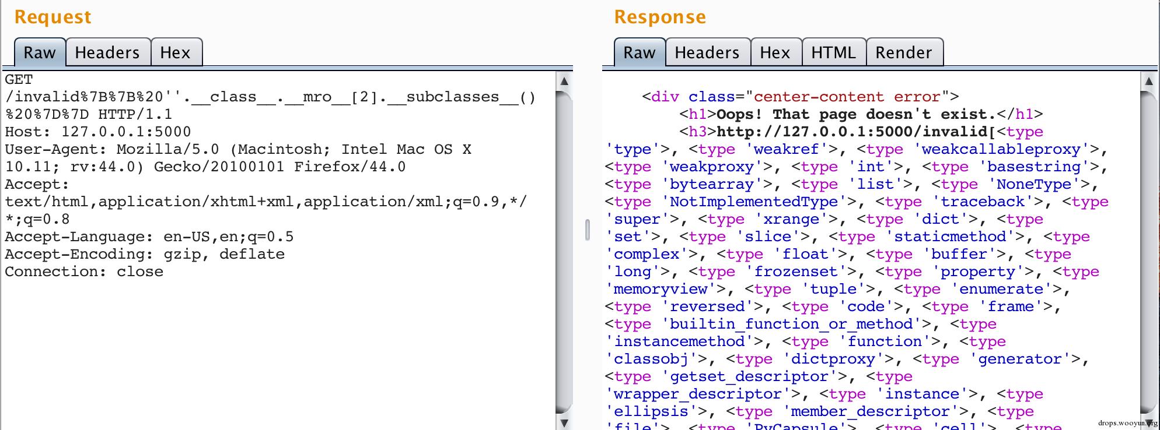The width and height of the screenshot is (1160, 430).
Task: Open the Request Headers tab
Action: pos(108,52)
